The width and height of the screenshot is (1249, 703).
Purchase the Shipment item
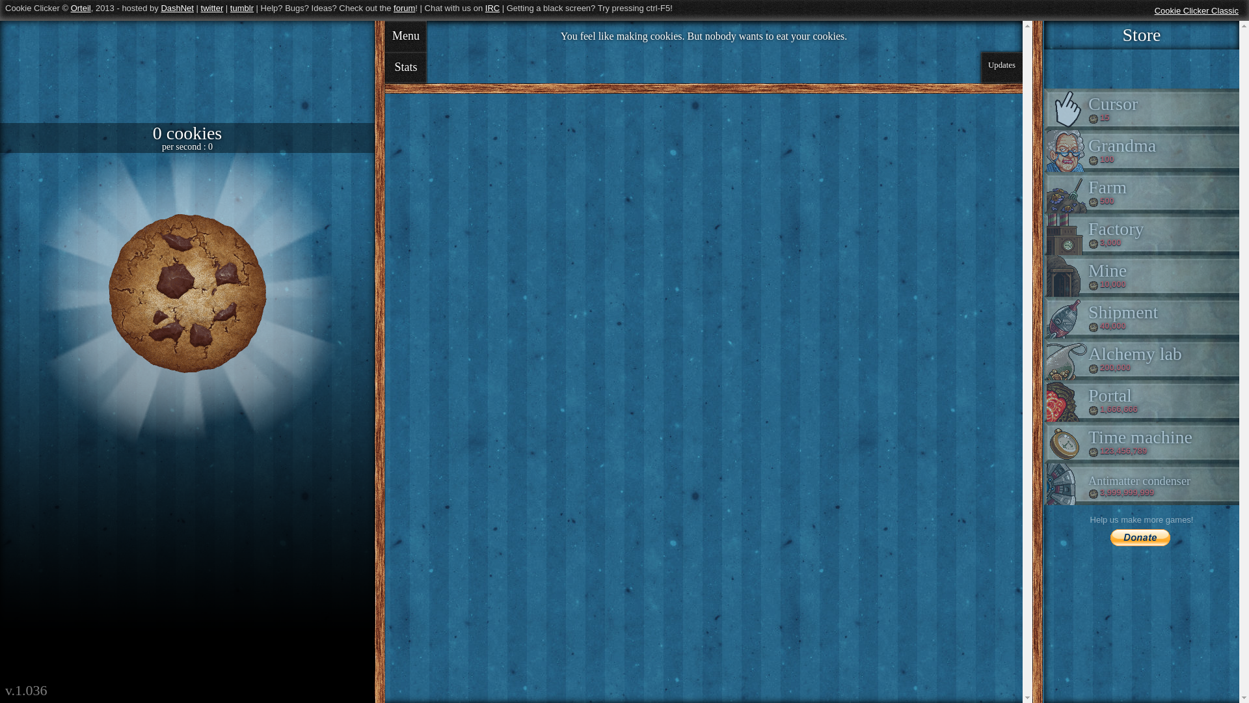1142,318
